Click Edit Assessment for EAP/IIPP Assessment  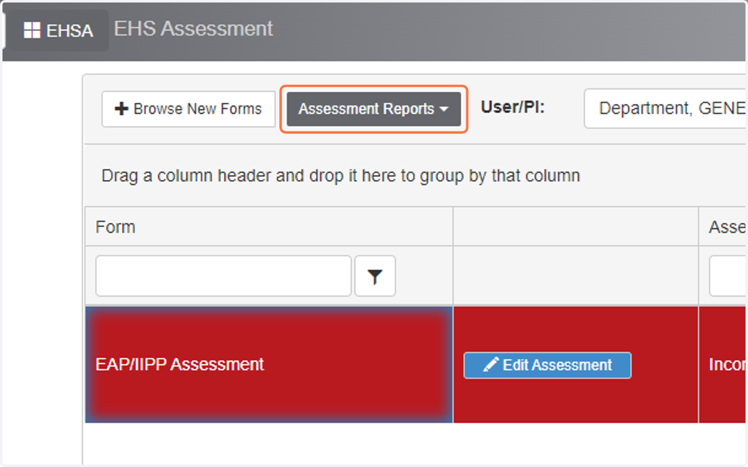(547, 365)
